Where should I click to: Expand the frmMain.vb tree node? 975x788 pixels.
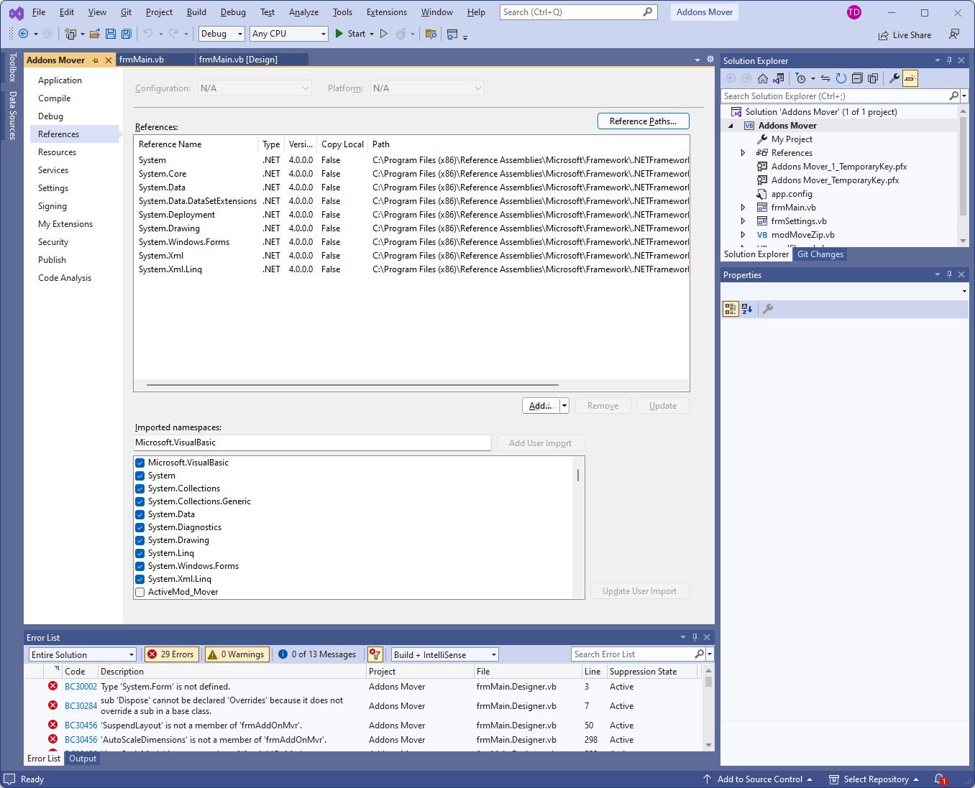click(x=743, y=208)
